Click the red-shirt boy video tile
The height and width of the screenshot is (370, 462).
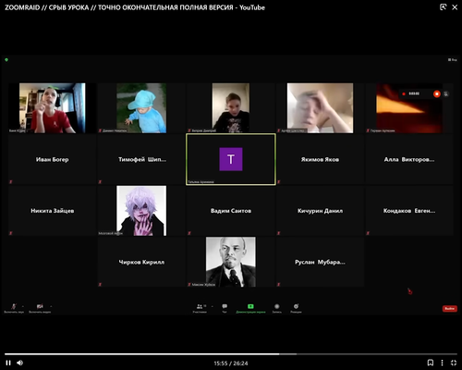click(x=53, y=108)
